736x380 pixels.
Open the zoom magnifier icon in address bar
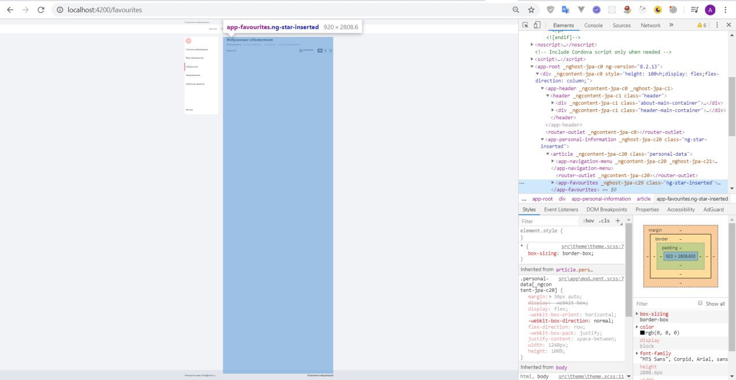click(x=516, y=10)
